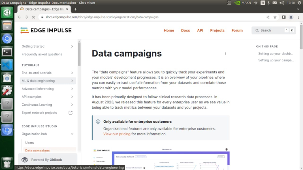
Task: Stop loading the page
Action: pos(33,17)
